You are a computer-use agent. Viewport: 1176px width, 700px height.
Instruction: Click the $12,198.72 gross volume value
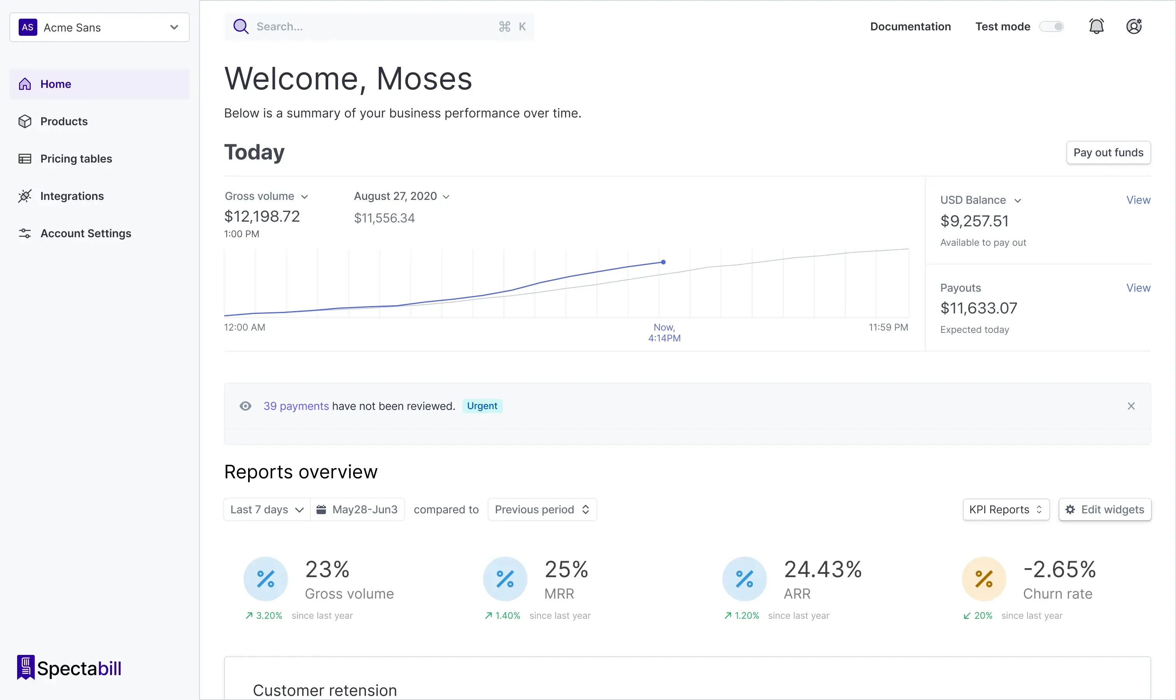click(262, 217)
